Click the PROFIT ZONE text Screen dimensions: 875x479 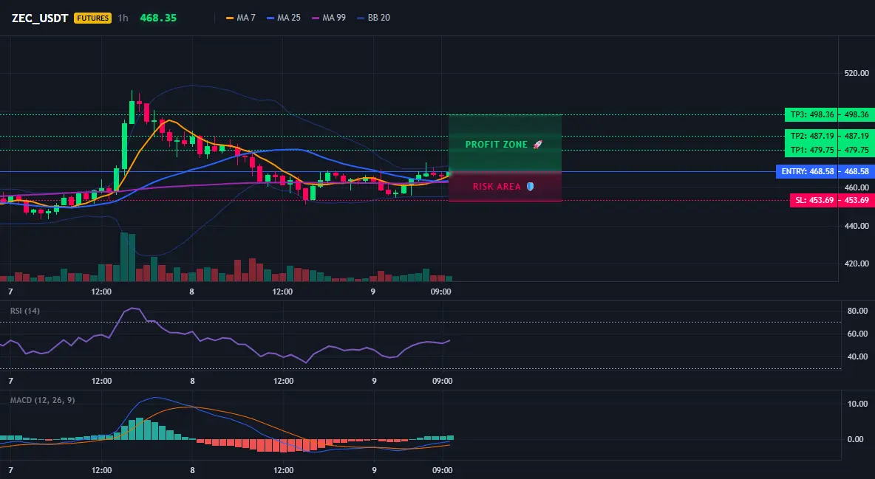click(x=497, y=145)
